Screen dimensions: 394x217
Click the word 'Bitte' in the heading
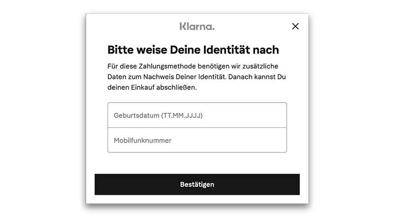[x=120, y=50]
